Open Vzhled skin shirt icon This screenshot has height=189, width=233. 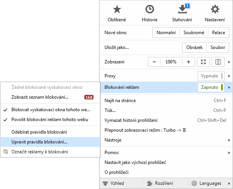pos(106,183)
